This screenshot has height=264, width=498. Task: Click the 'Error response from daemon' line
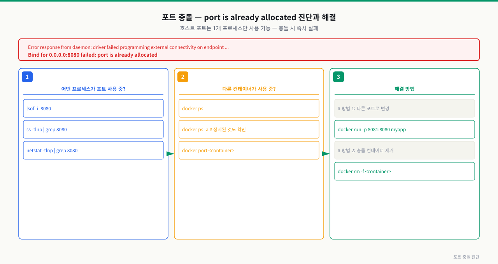128,47
